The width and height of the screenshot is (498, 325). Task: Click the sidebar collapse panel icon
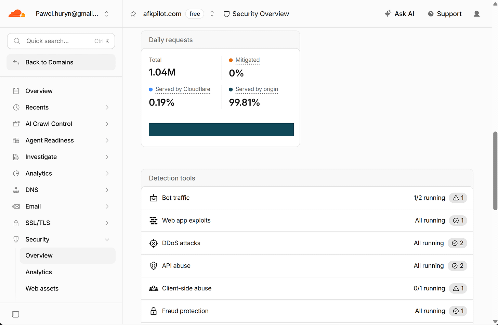pos(15,314)
